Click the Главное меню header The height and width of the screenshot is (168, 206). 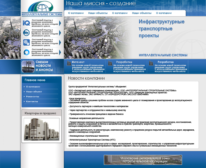(35, 80)
